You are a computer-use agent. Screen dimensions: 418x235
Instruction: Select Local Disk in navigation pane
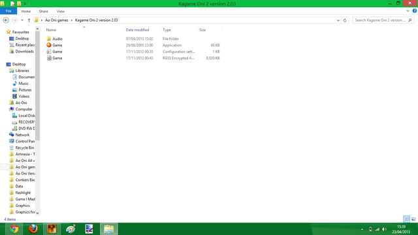26,116
